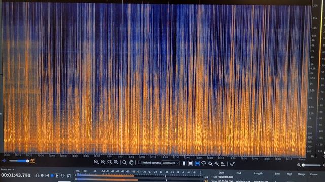The height and width of the screenshot is (182, 325).
Task: Select the Harmonics selection tool
Action: coord(223,164)
